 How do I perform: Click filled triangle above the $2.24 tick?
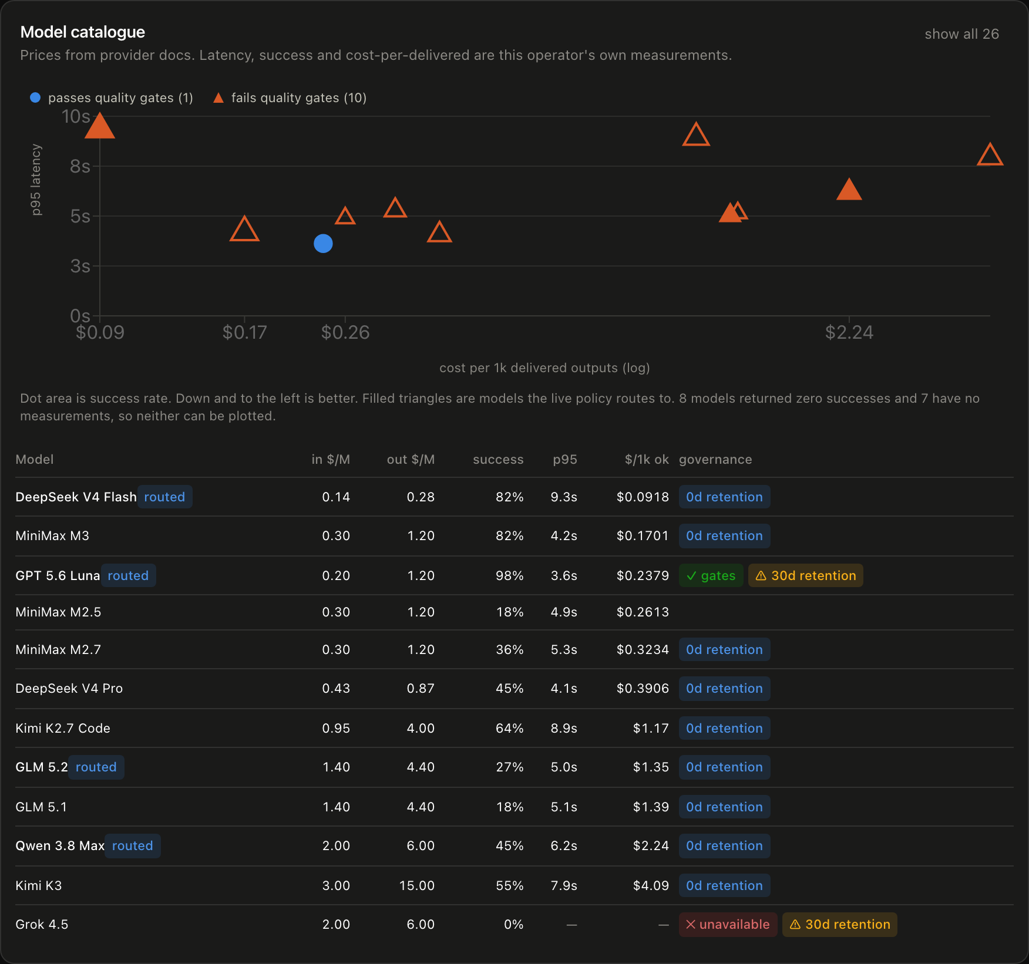tap(849, 190)
